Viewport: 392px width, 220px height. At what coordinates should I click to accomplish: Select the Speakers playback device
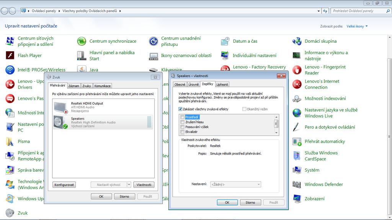coord(103,122)
